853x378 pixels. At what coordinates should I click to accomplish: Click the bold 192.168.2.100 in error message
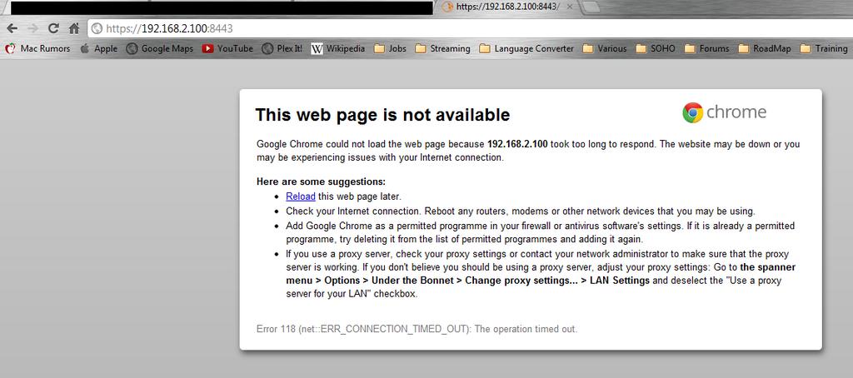click(517, 144)
